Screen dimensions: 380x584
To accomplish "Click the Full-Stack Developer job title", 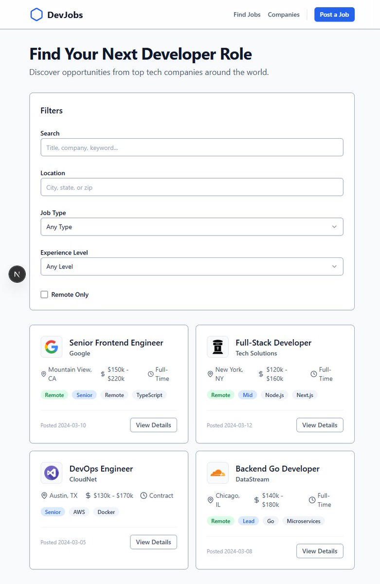I will click(273, 343).
